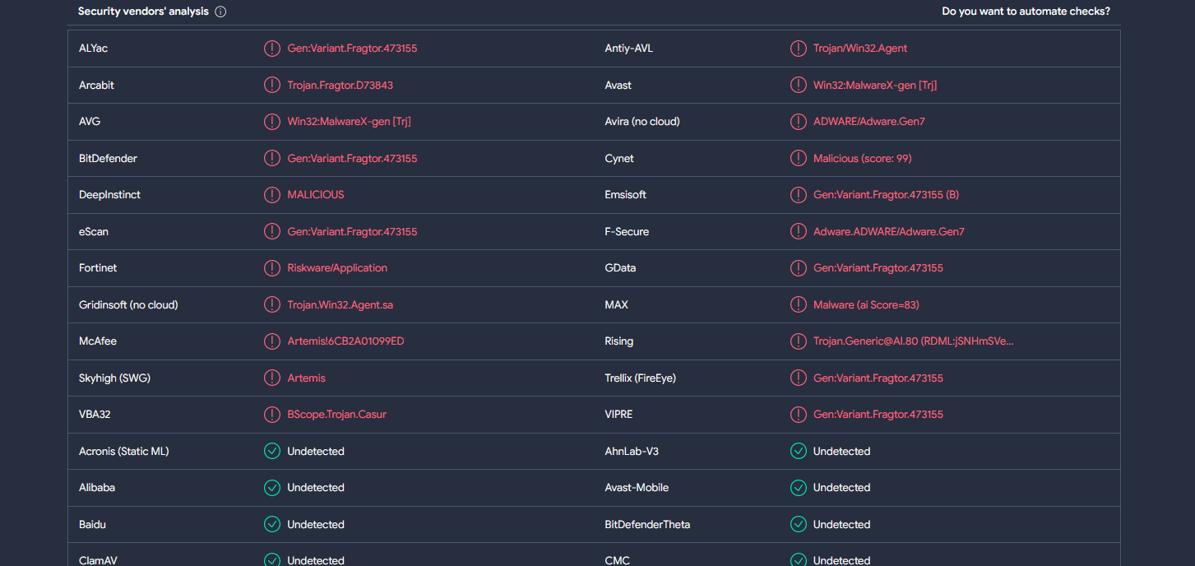Click the 'Malware (ai Score=83)' result for MAX
Screen dimensions: 1195x566
point(866,305)
